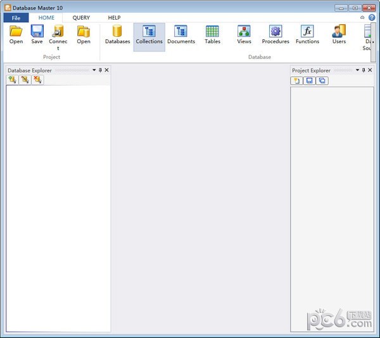This screenshot has height=338, width=380.
Task: Click the delete connection icon in Database Explorer
Action: click(x=37, y=80)
